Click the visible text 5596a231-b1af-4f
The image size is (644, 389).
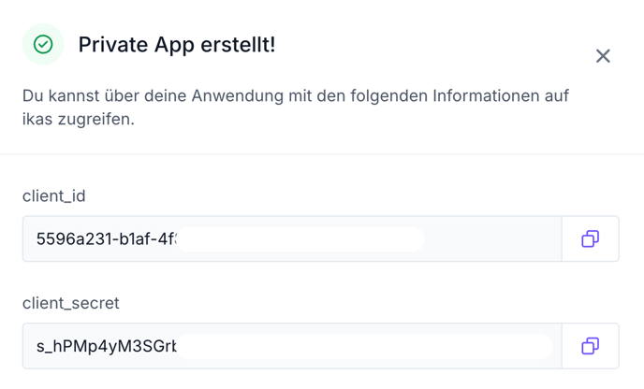(107, 238)
